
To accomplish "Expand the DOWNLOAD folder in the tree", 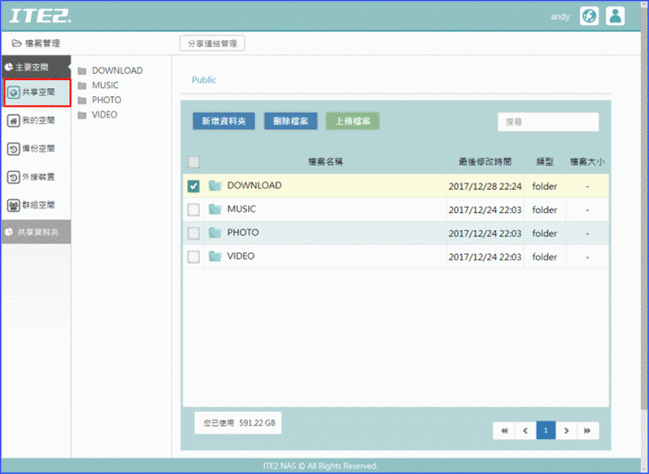I will coord(116,70).
